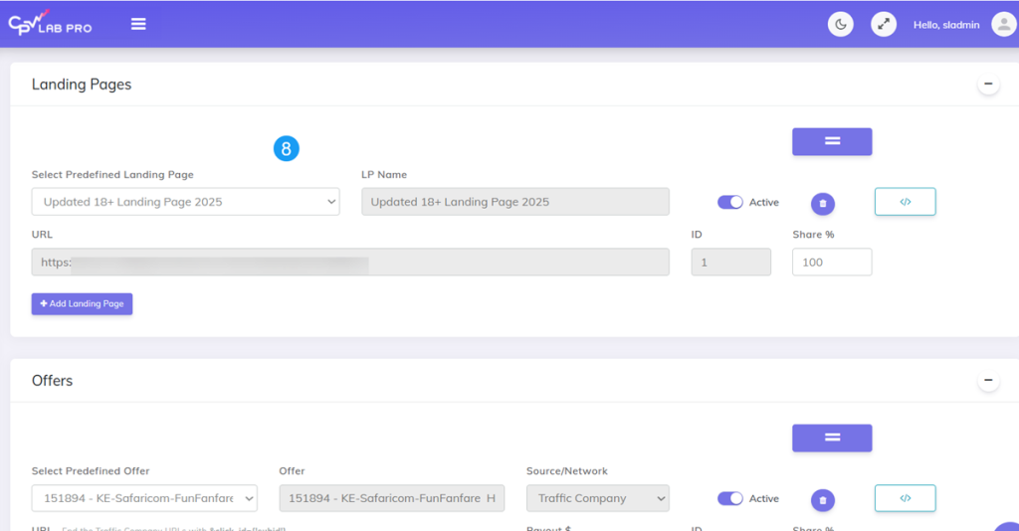This screenshot has height=531, width=1019.
Task: Toggle the offer Active switch
Action: 729,498
